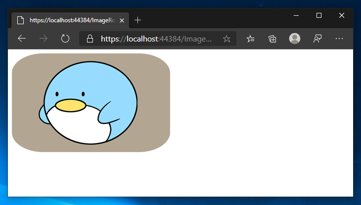Click the grayed-out forward navigation arrow
Viewport: 361px width, 205px height.
[x=44, y=39]
